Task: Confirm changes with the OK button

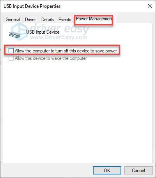Action: pos(107,170)
